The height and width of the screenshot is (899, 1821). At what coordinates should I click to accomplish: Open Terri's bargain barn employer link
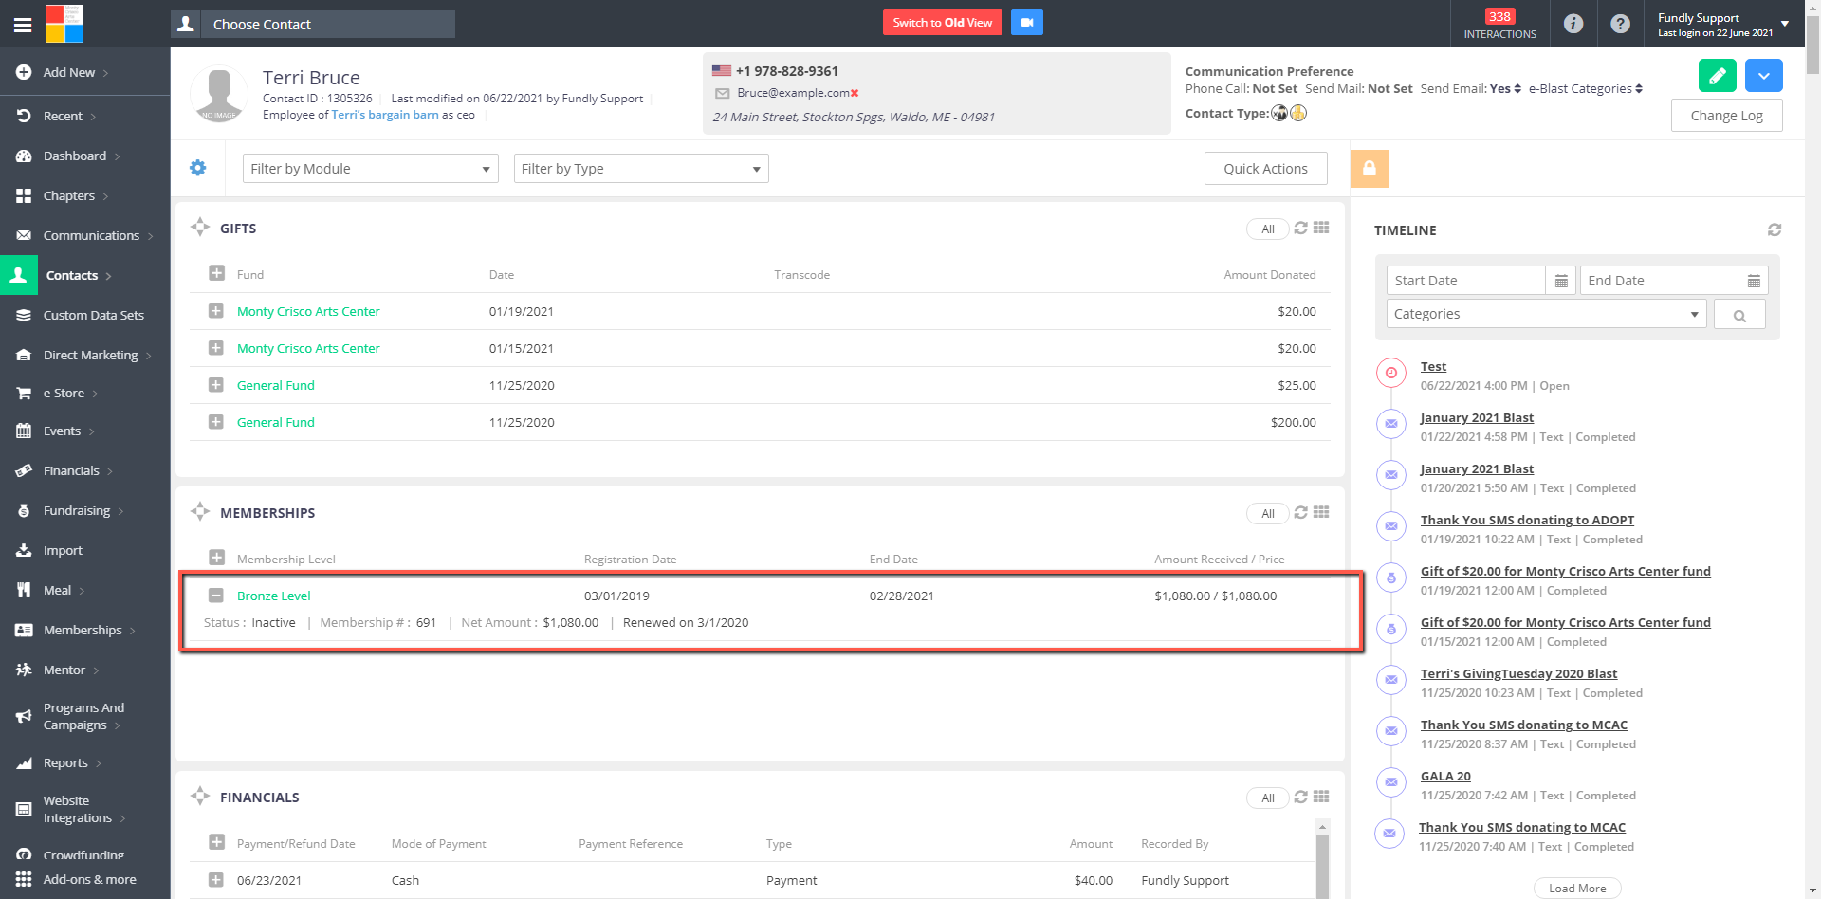point(385,115)
